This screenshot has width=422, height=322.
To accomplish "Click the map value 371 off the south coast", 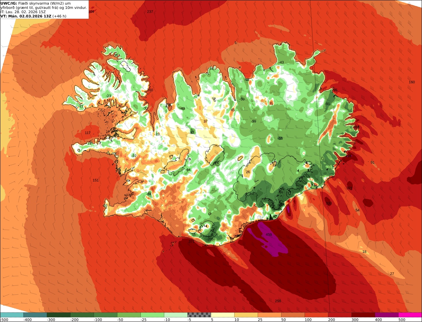I will click(191, 242).
